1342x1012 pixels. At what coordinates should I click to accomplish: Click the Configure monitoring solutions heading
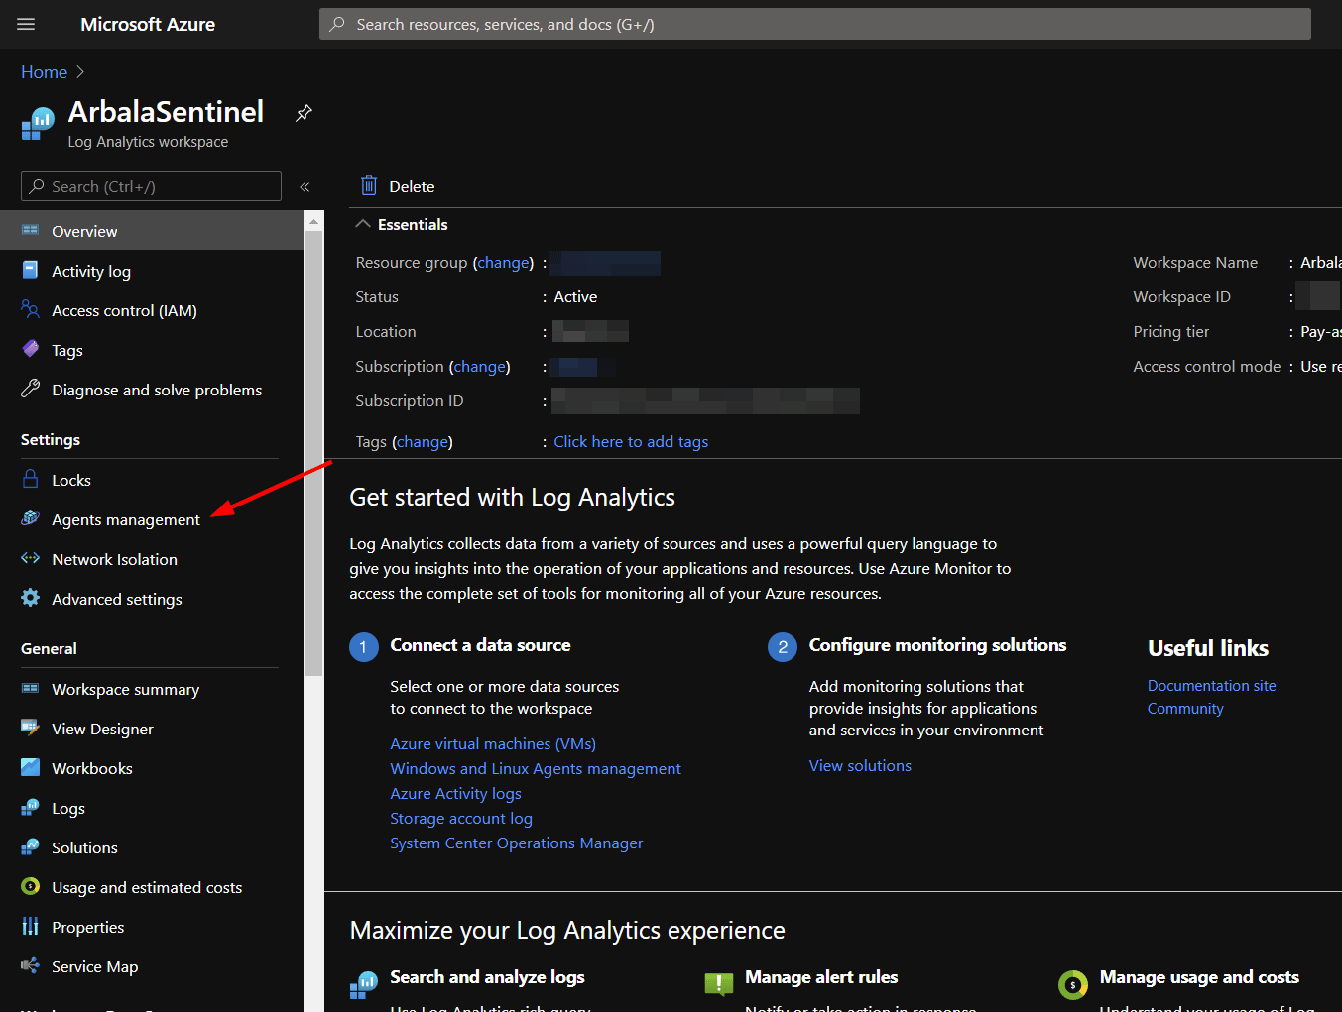point(937,645)
